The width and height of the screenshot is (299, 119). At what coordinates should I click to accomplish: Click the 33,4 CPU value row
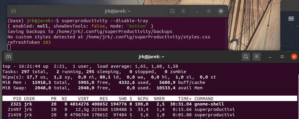tap(143, 109)
